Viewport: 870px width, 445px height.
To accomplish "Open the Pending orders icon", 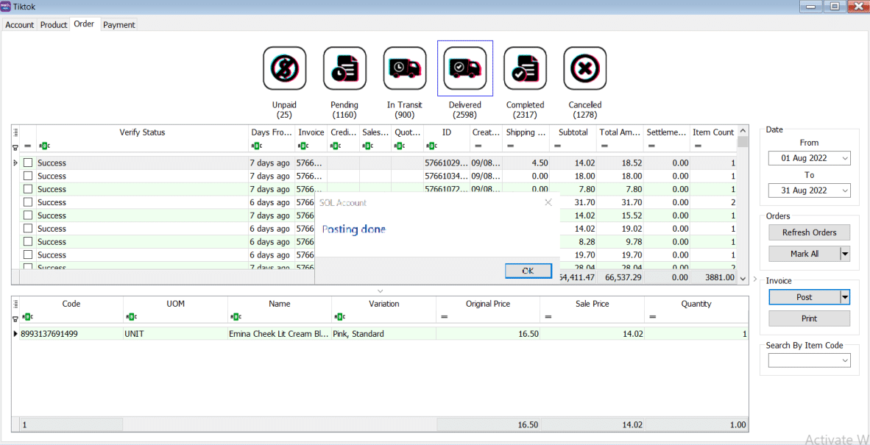I will pos(344,68).
